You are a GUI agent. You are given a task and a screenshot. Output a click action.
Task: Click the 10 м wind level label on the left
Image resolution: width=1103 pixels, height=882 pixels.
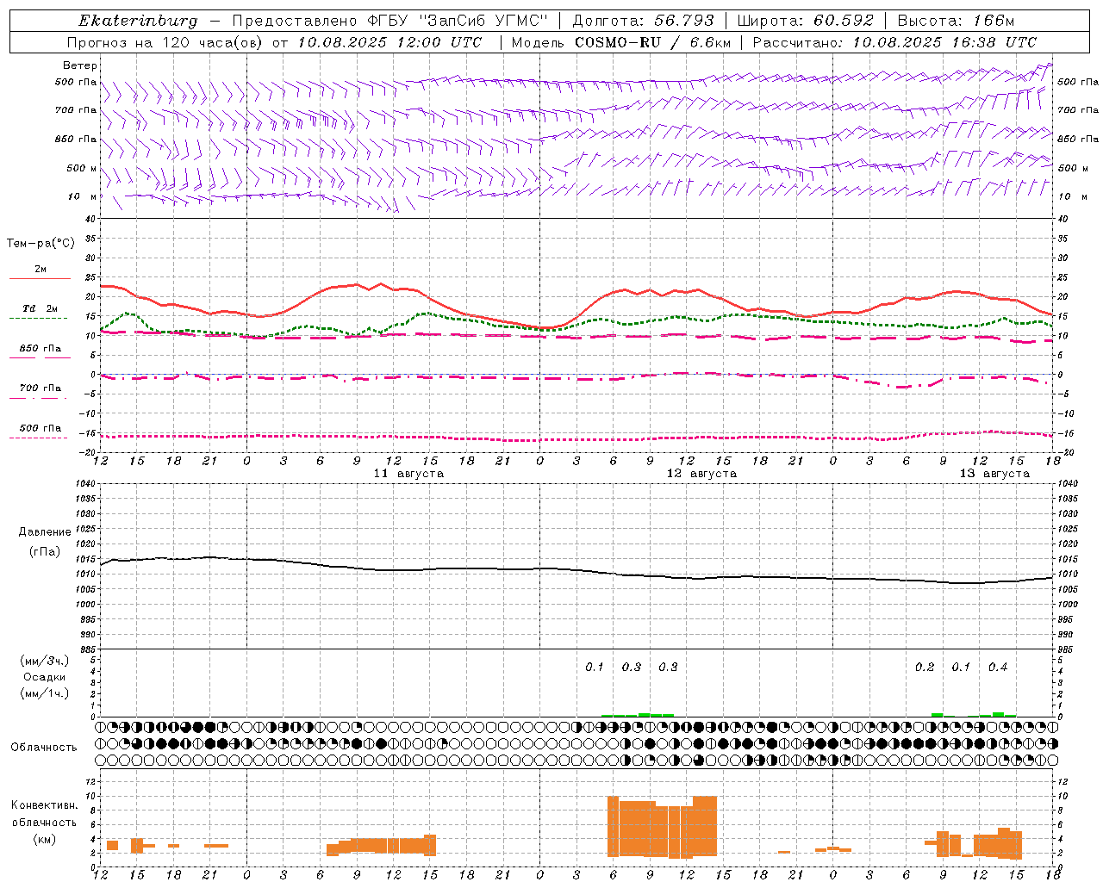click(84, 196)
